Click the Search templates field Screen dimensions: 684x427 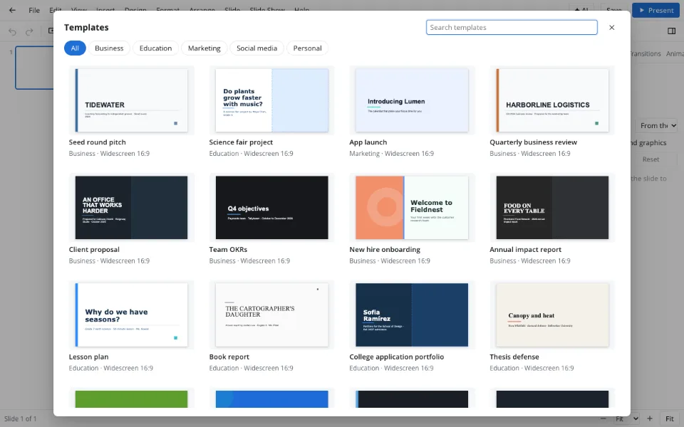[512, 28]
